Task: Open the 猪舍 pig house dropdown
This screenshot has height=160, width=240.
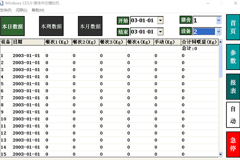Action: [x=218, y=20]
